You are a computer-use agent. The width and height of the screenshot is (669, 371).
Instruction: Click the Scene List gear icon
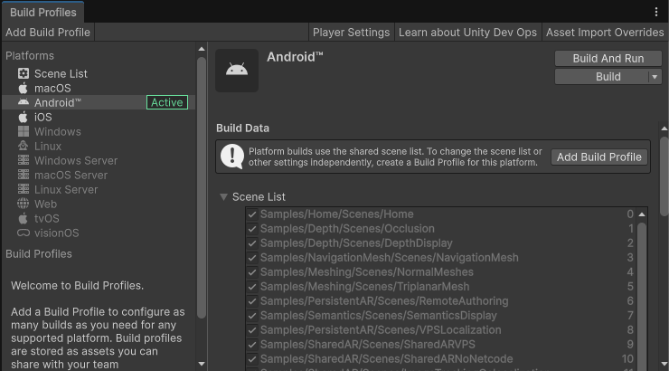[24, 73]
